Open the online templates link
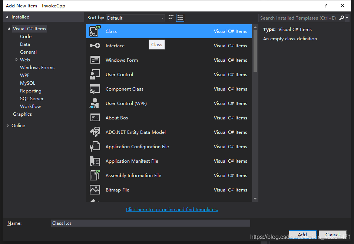Image resolution: width=354 pixels, height=244 pixels. click(172, 210)
